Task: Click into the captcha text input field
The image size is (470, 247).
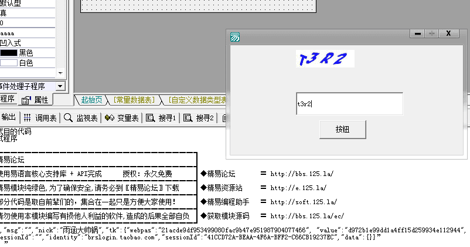Action: (349, 104)
